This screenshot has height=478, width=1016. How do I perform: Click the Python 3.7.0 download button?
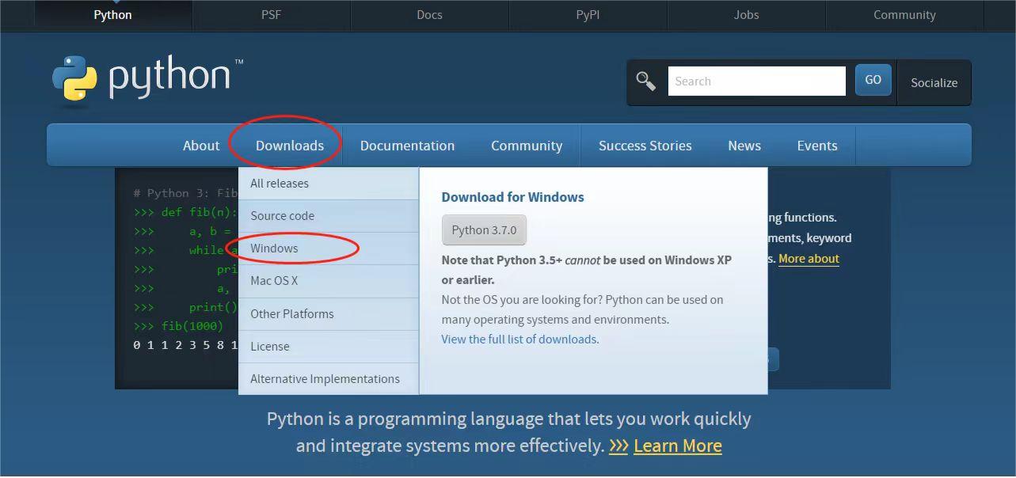484,230
